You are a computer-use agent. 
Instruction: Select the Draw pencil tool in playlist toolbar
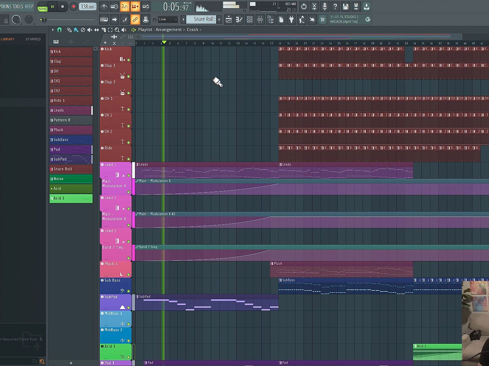coord(69,30)
